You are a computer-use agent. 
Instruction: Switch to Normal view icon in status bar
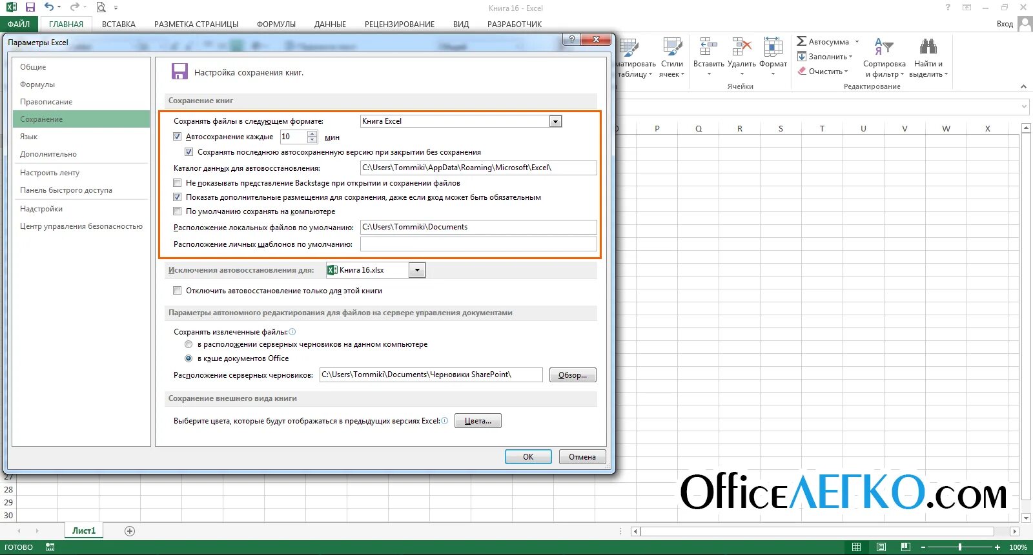pos(856,547)
